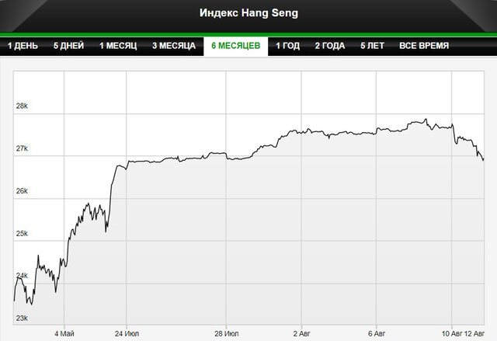Select the 2 ГОДА range tab
497x341 pixels.
(x=330, y=46)
